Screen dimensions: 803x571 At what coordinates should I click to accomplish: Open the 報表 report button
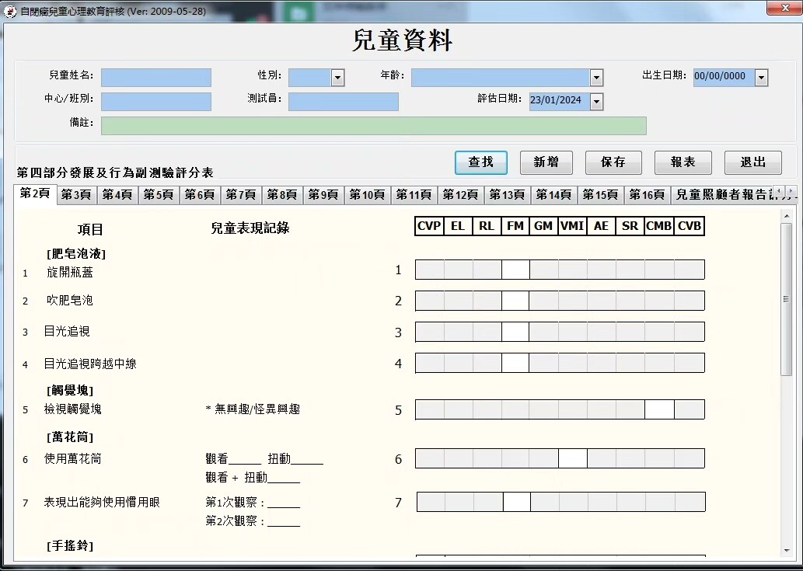point(683,162)
